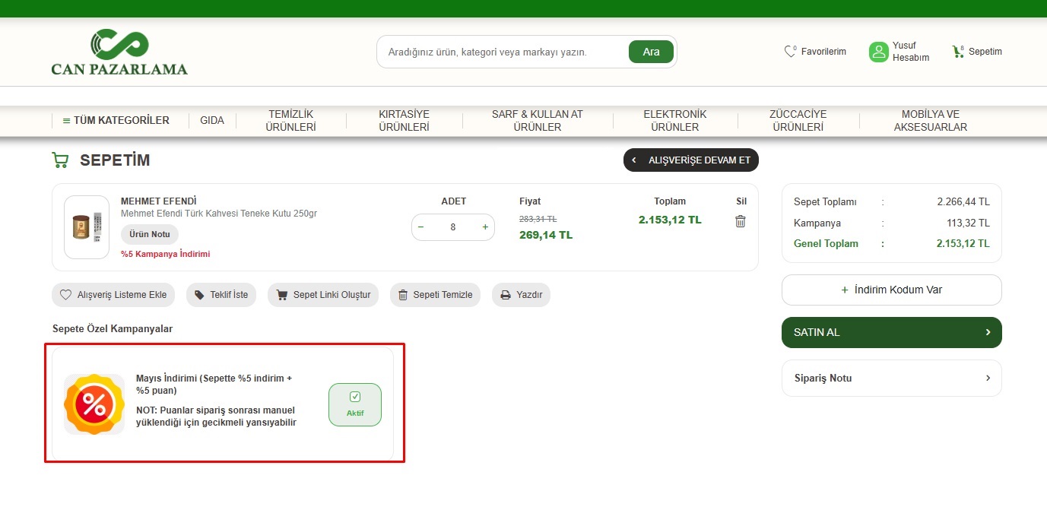Click the Teklif İste button
This screenshot has width=1047, height=510.
coord(221,295)
